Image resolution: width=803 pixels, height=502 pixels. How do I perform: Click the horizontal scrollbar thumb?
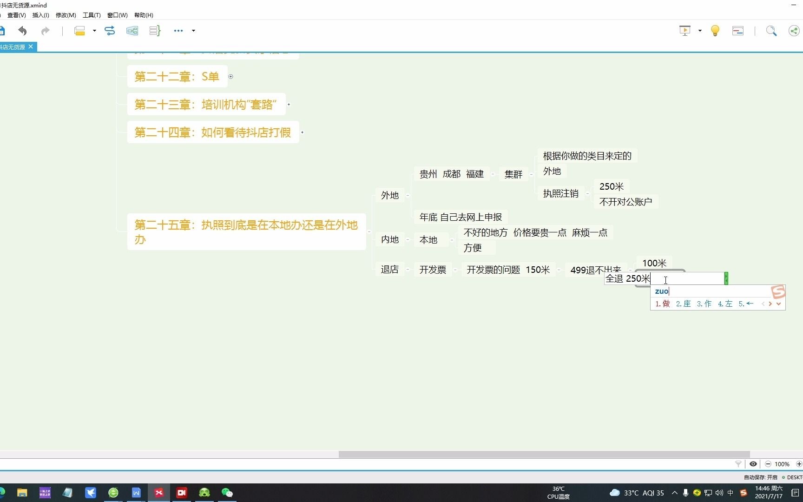point(544,454)
